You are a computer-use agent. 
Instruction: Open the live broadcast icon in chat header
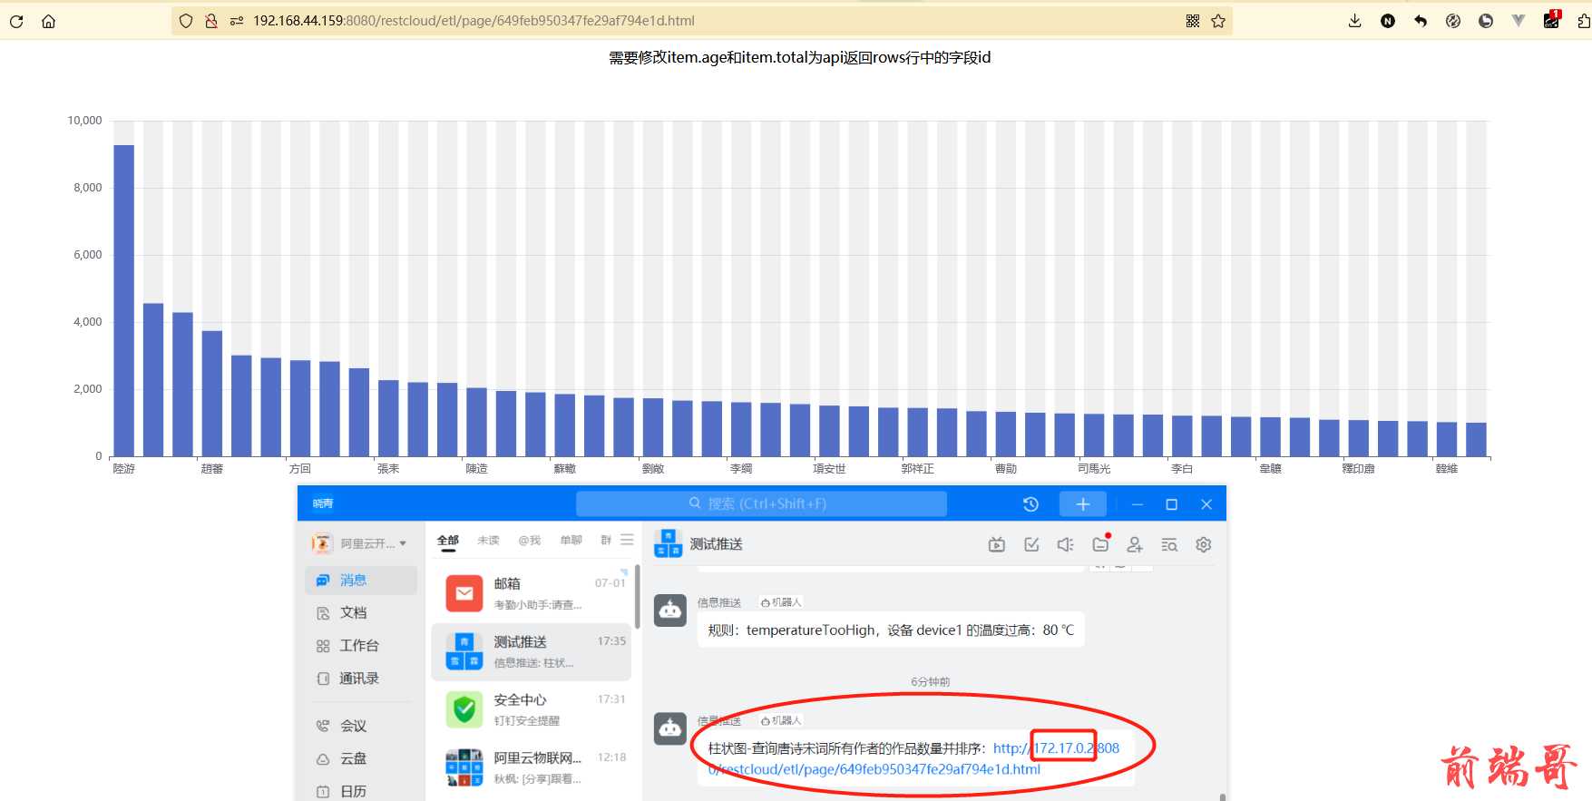pos(997,544)
